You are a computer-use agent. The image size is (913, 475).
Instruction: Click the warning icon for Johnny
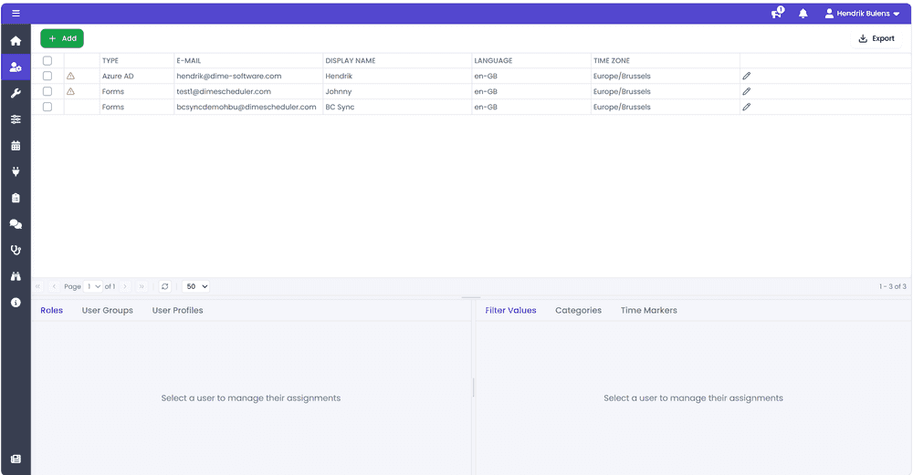70,91
